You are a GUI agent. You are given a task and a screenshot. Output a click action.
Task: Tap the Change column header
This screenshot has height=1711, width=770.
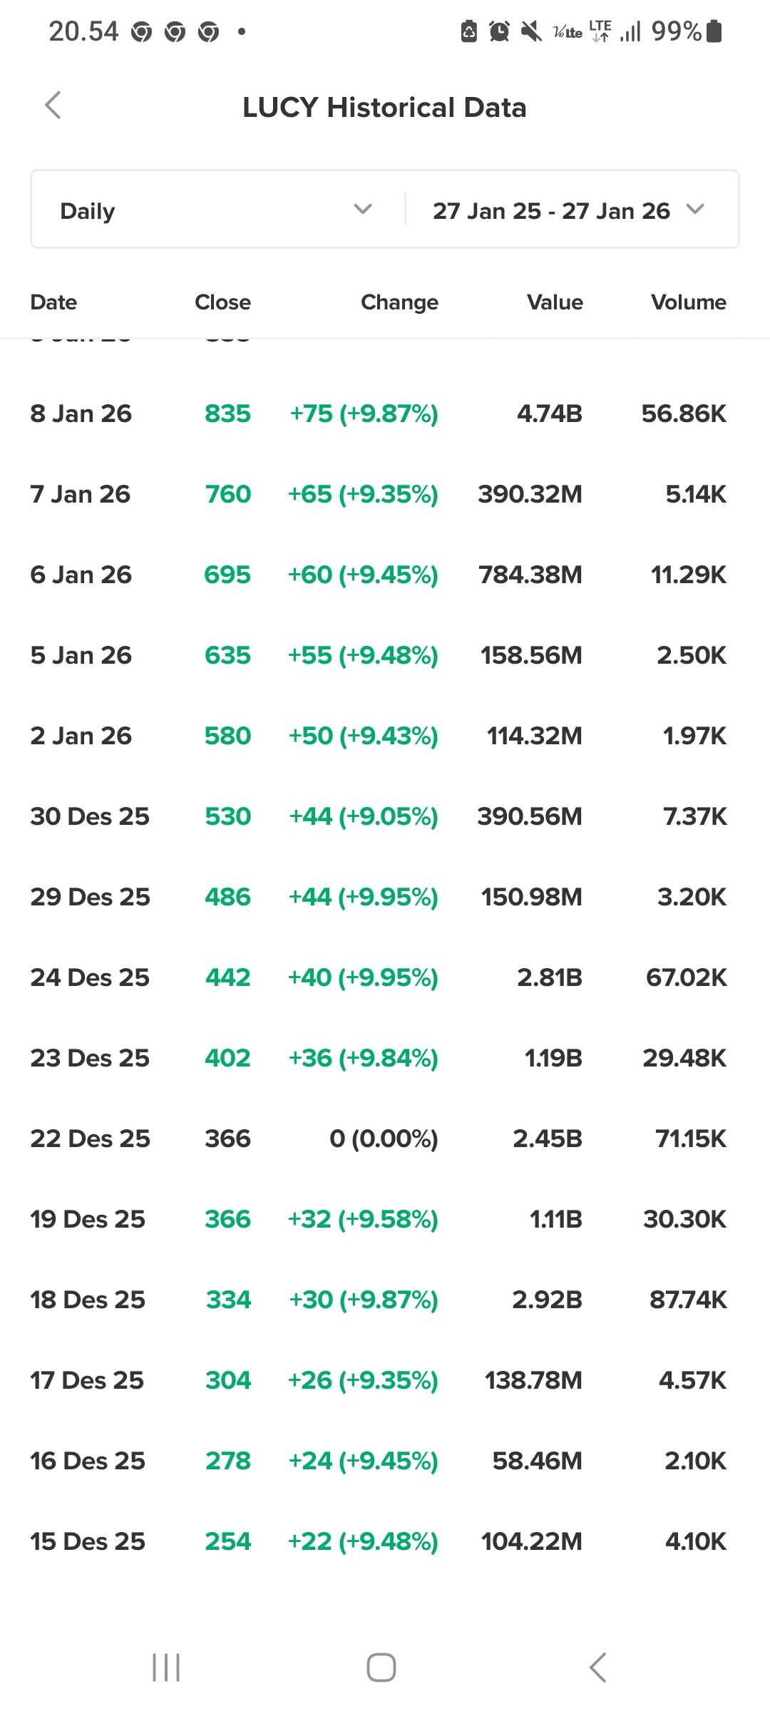399,302
